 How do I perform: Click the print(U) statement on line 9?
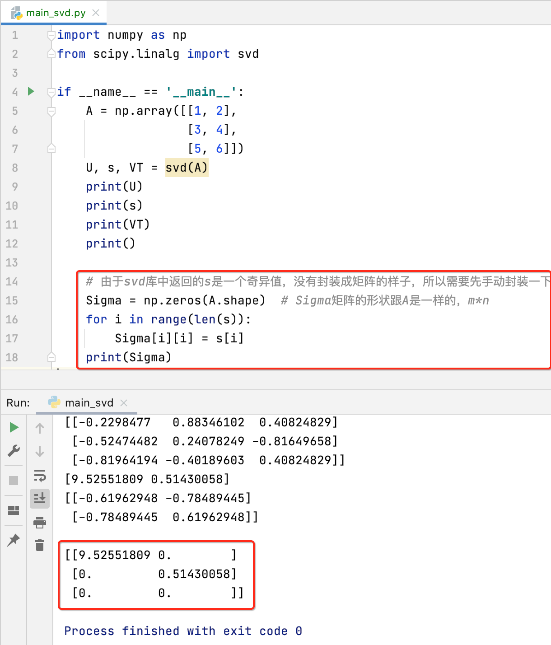click(114, 187)
